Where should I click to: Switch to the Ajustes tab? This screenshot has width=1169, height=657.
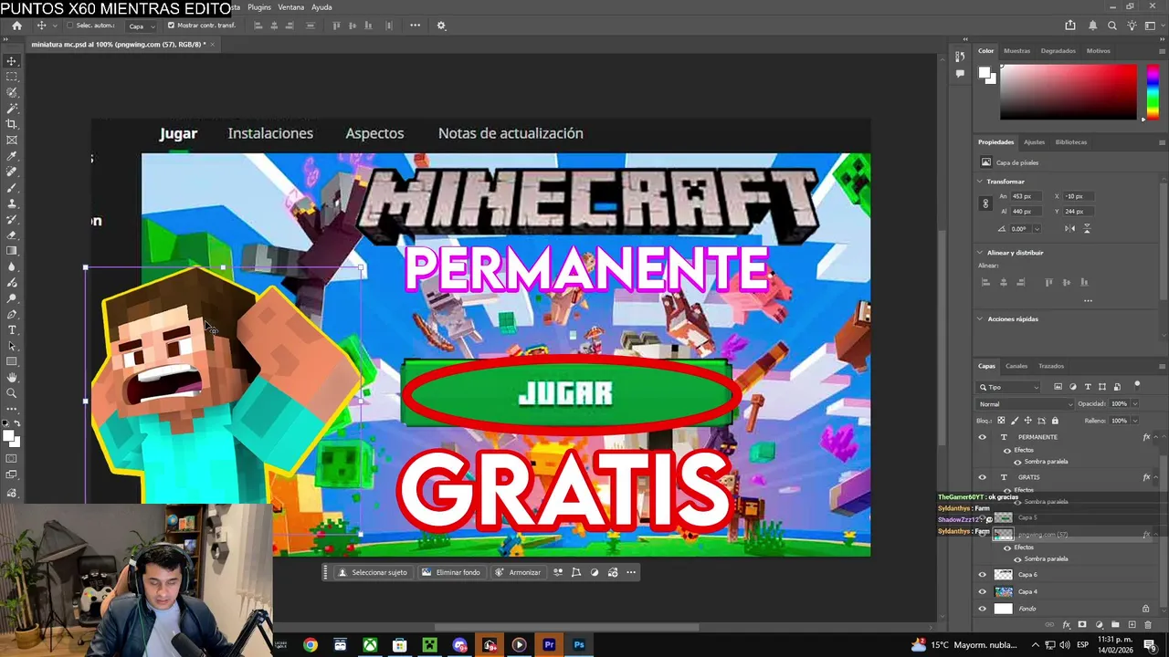(x=1034, y=142)
